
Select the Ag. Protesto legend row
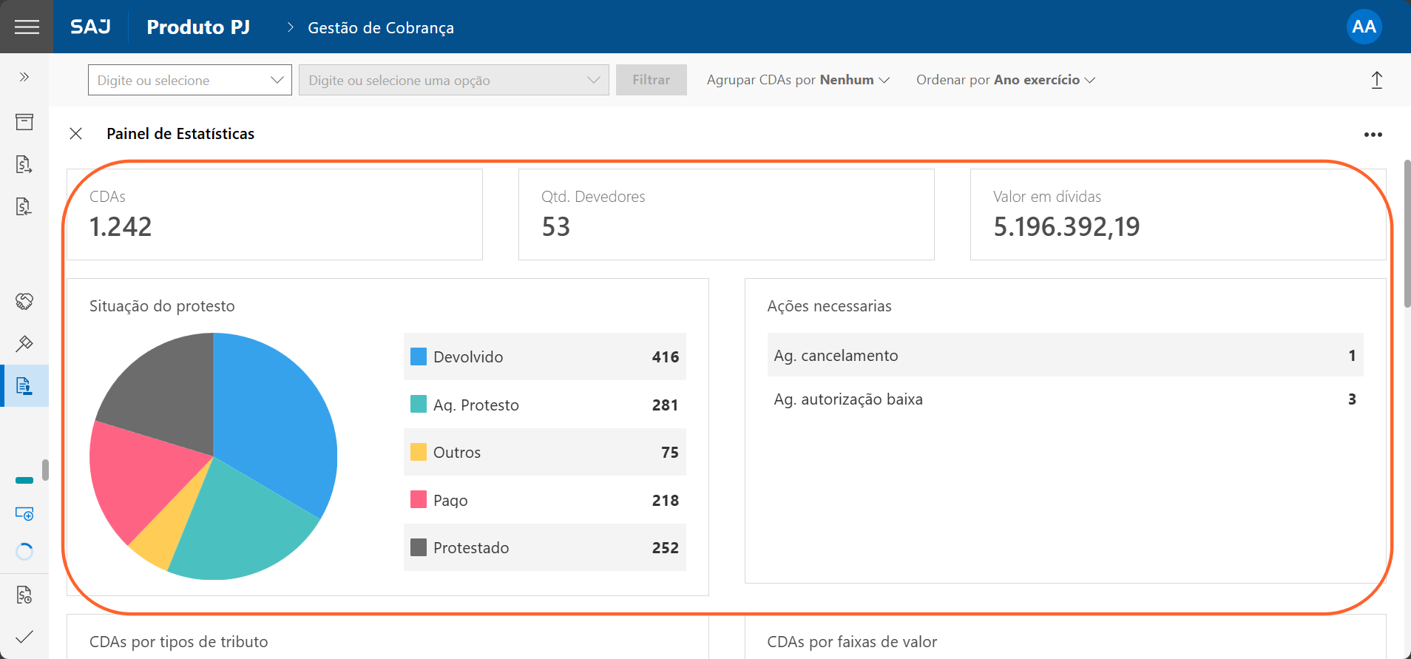click(x=544, y=405)
